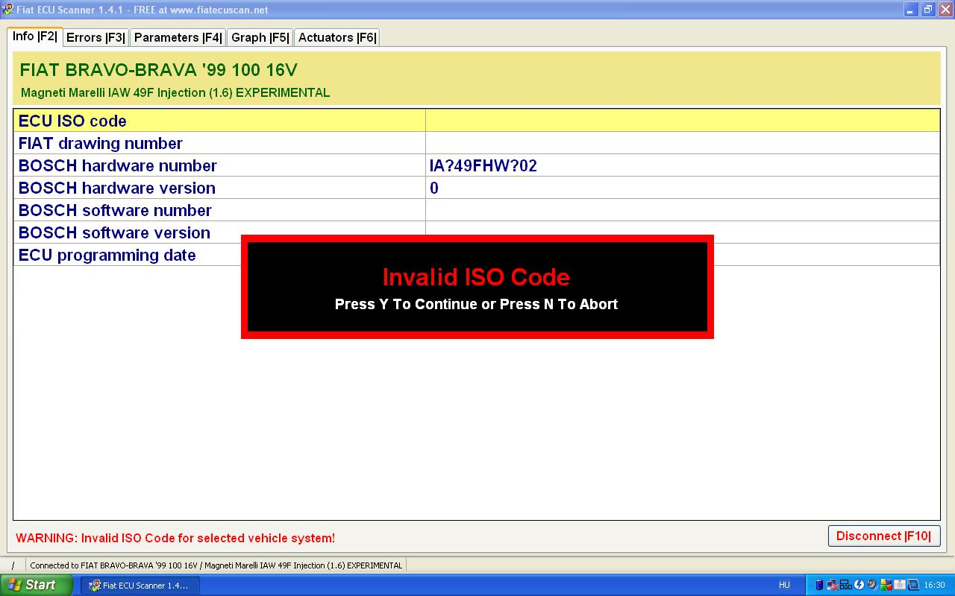The image size is (955, 596).
Task: Click the Press Y To Continue prompt text
Action: (x=476, y=304)
